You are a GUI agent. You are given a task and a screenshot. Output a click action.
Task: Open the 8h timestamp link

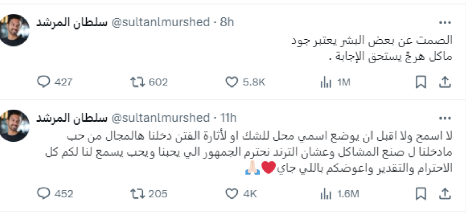[227, 22]
